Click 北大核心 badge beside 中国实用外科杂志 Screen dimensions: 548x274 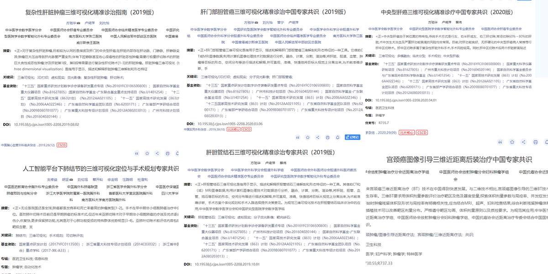(233, 130)
